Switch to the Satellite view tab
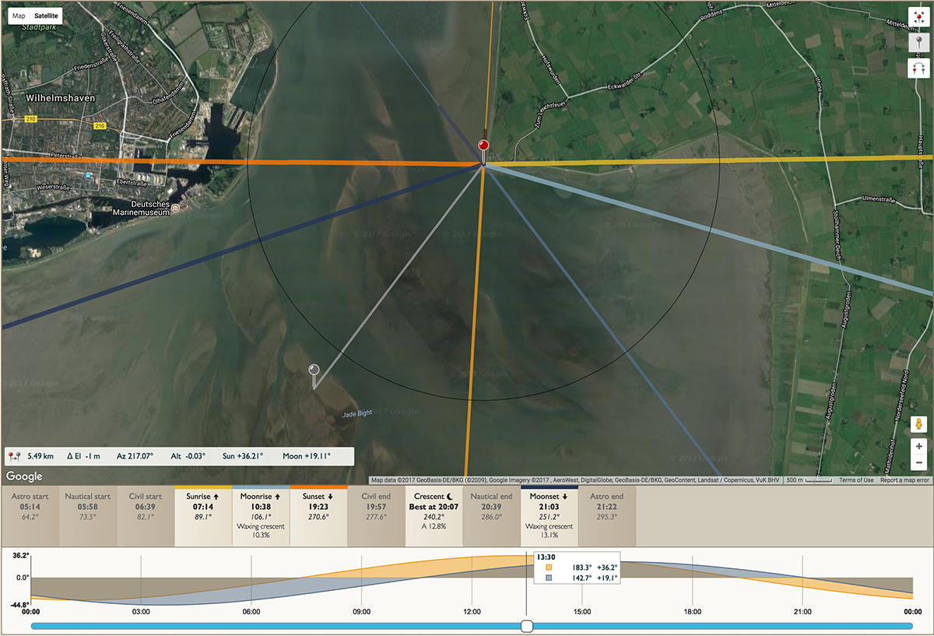 46,15
